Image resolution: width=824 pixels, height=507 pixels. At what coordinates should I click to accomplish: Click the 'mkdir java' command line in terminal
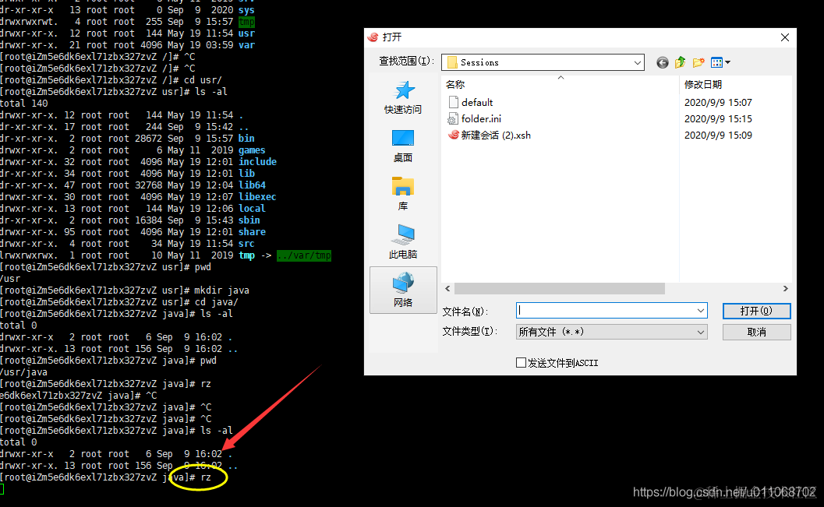125,290
